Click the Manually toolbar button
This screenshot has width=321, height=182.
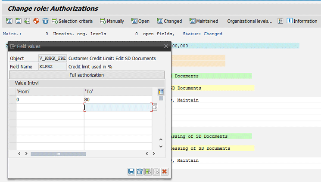pyautogui.click(x=112, y=21)
